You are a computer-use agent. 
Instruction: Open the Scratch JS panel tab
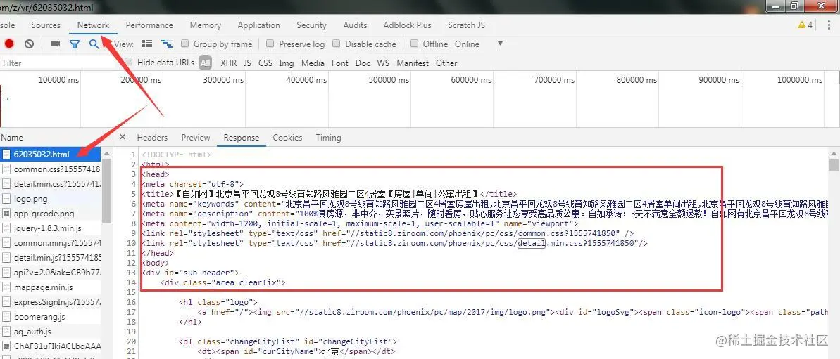[467, 25]
